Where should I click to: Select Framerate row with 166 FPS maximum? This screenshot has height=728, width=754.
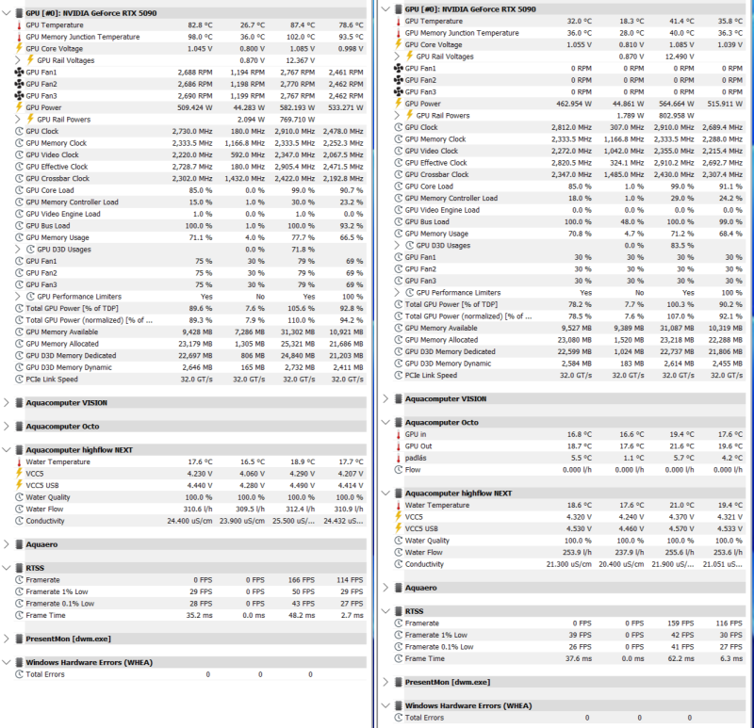click(190, 580)
